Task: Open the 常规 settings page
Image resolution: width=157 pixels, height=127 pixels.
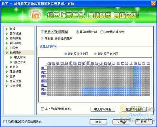Action: tap(12, 29)
